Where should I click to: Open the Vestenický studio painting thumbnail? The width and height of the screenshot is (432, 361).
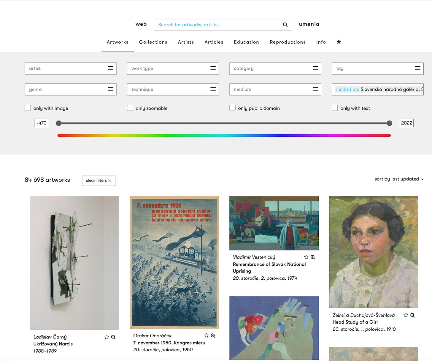[x=274, y=223]
